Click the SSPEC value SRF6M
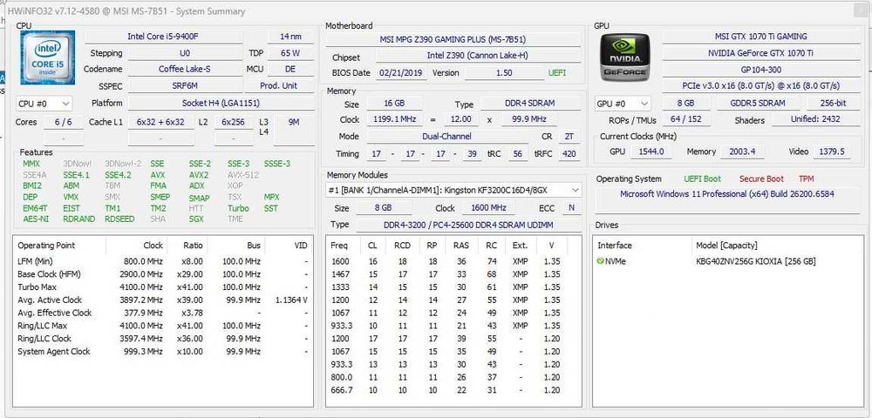Image resolution: width=872 pixels, height=418 pixels. coord(185,86)
